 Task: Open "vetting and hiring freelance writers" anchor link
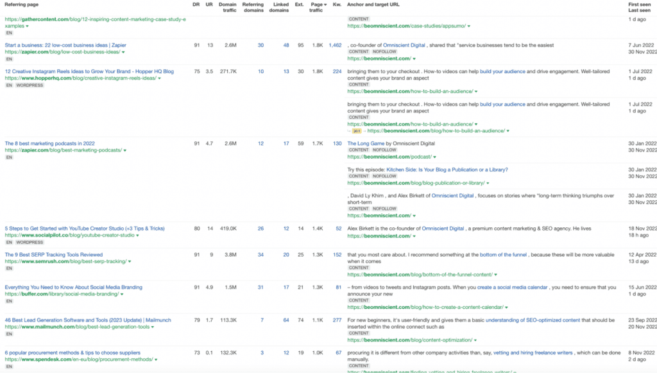pos(533,352)
